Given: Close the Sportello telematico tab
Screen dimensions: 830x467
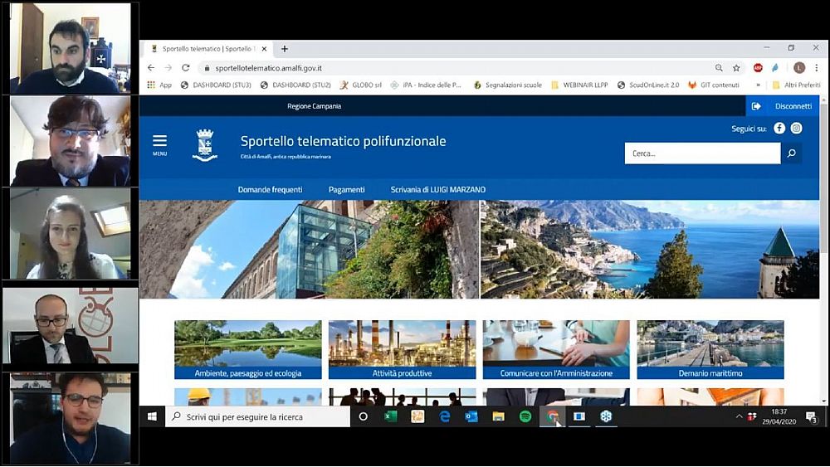Looking at the screenshot, I should pos(264,49).
